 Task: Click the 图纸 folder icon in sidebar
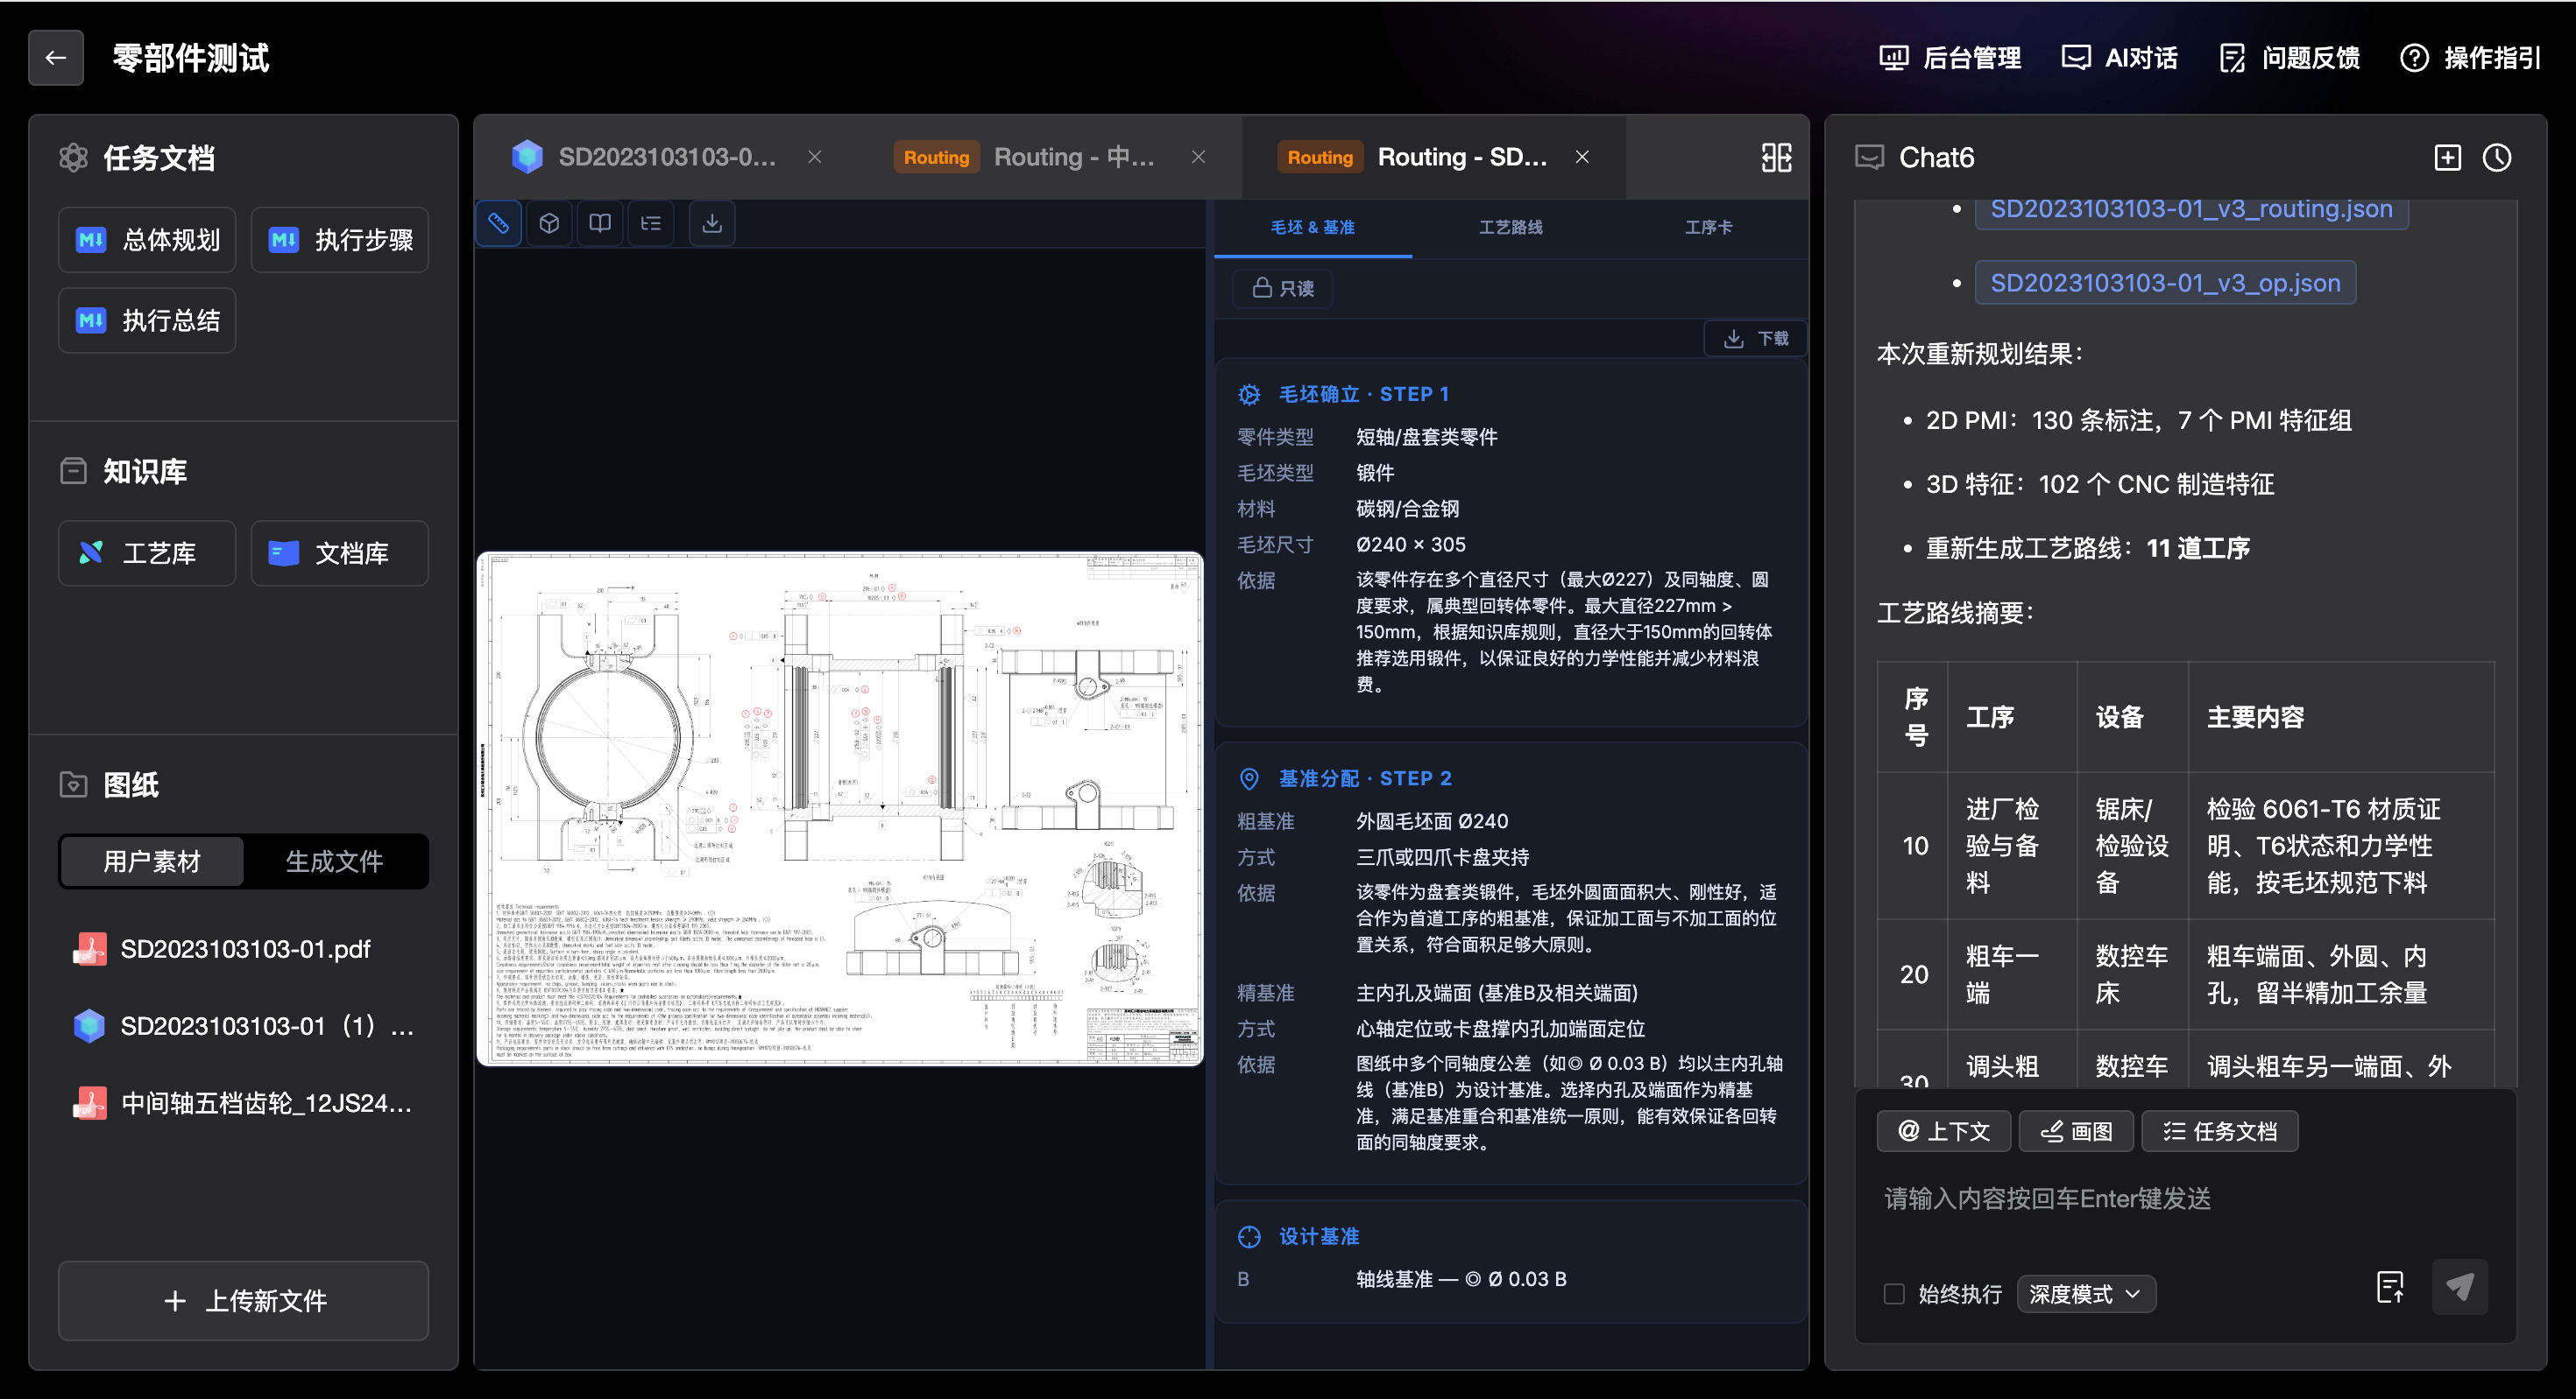point(73,784)
